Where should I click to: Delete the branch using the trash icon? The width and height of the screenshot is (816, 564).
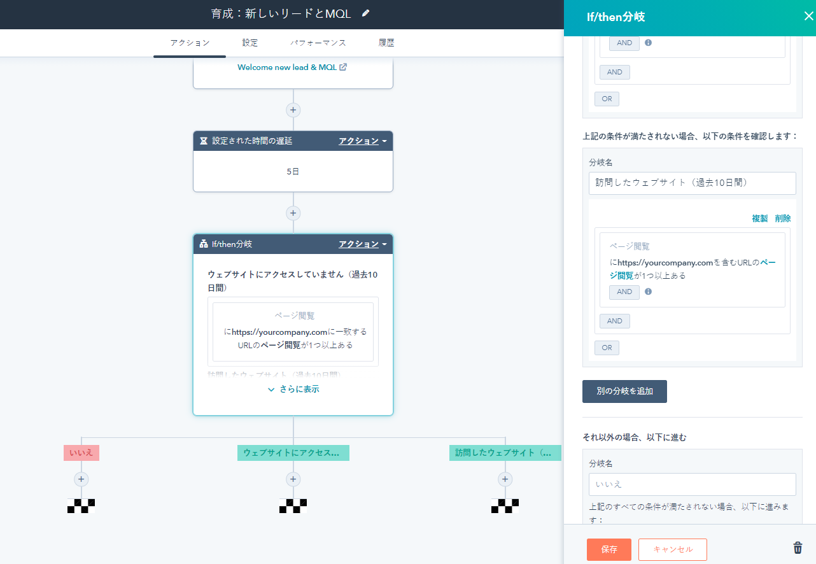pos(798,547)
